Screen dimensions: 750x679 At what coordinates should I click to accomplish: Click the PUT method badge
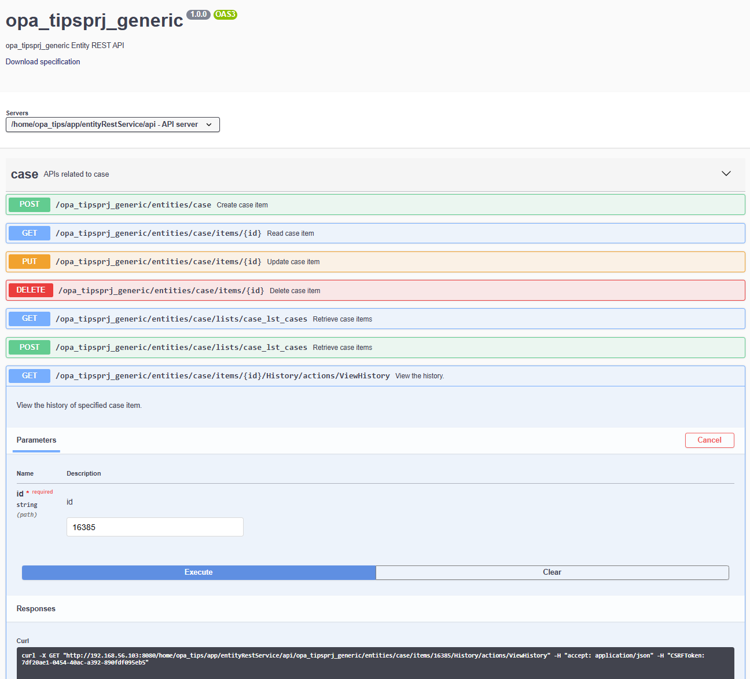30,261
